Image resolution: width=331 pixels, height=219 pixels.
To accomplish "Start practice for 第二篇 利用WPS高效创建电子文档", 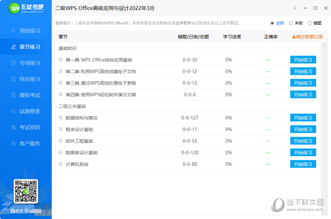I will click(x=303, y=72).
